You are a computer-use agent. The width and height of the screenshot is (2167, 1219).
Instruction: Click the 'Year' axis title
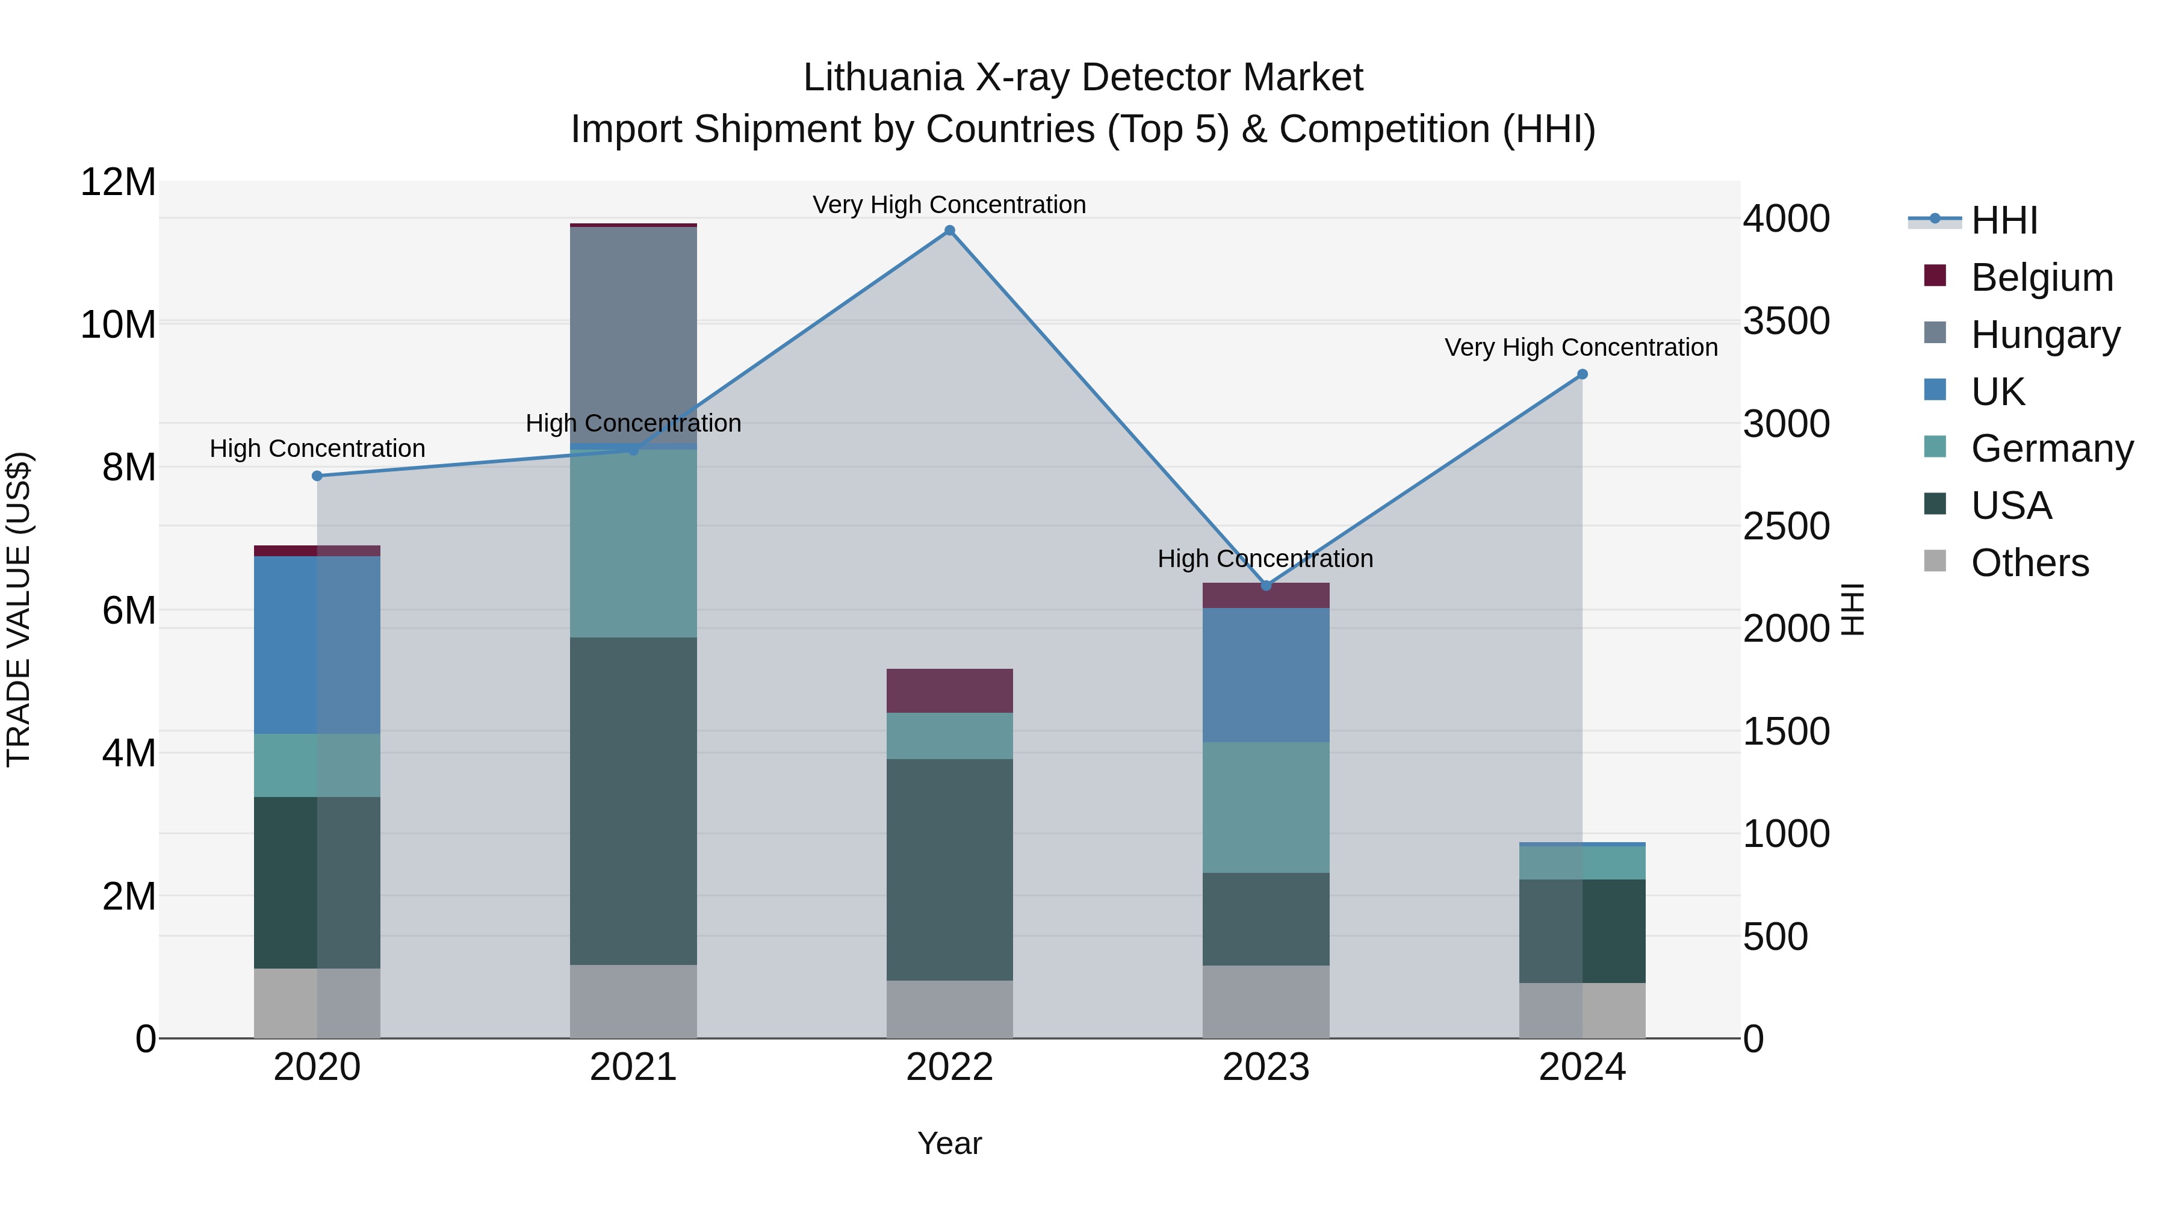(x=950, y=1144)
